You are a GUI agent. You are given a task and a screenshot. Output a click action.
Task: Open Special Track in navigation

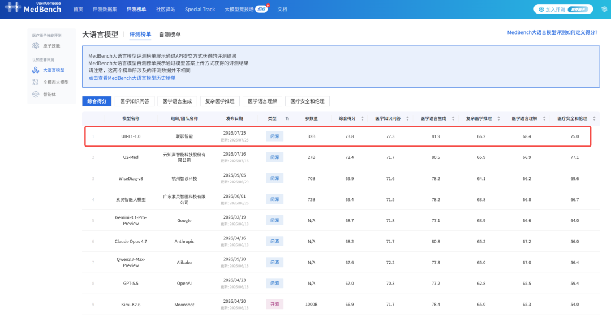(200, 10)
